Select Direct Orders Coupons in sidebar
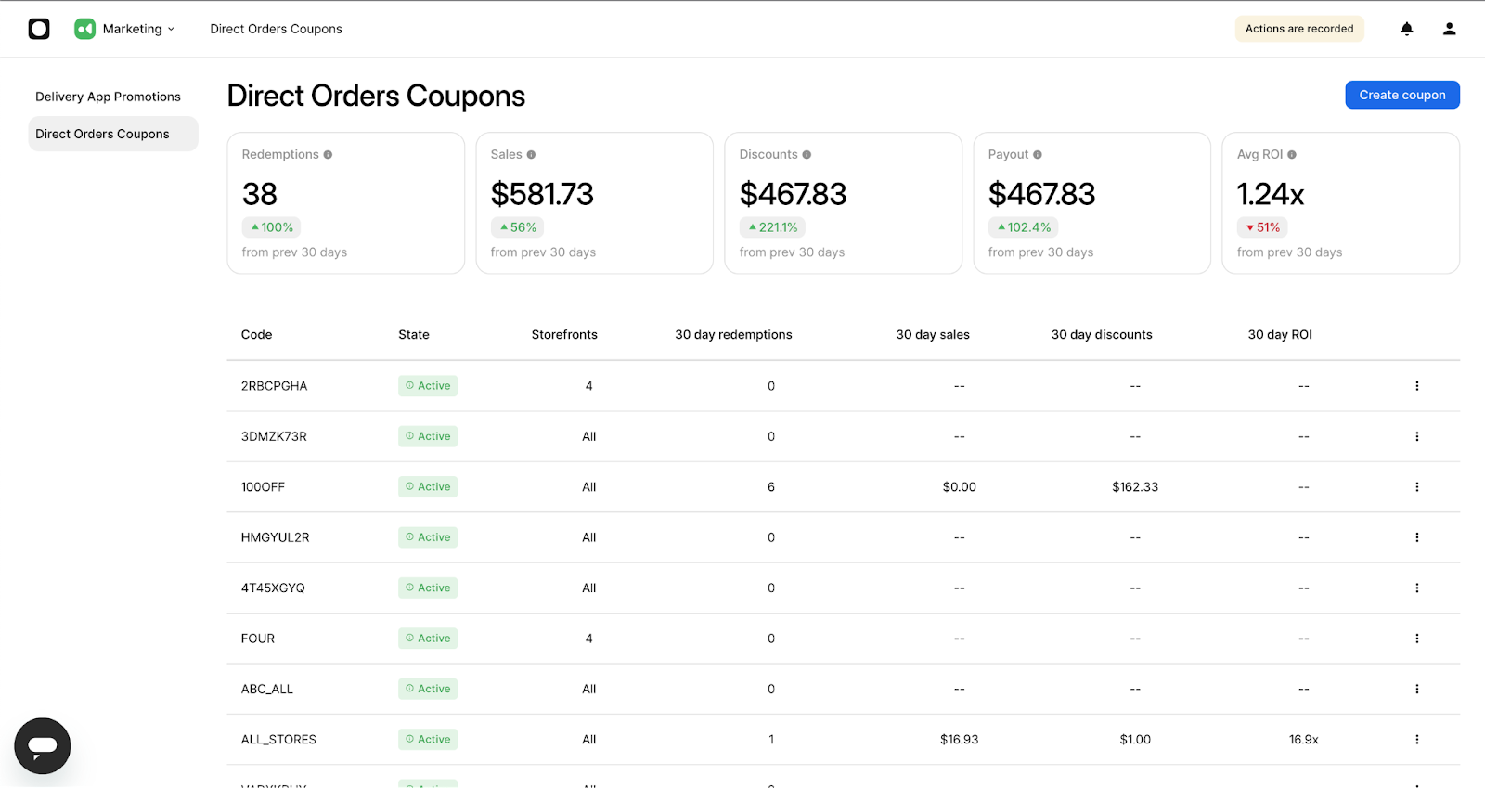Screen dimensions: 1485x788 (113, 134)
